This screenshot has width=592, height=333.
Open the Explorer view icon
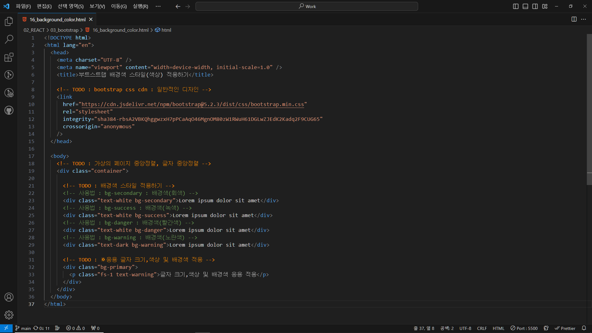point(9,21)
